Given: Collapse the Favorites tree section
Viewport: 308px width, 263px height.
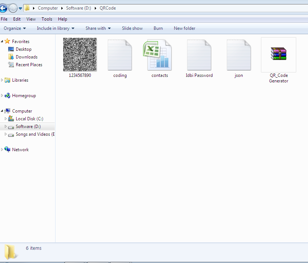Looking at the screenshot, I should coord(2,41).
